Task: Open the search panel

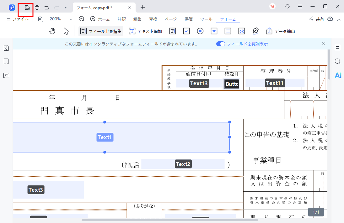Action: 337,61
